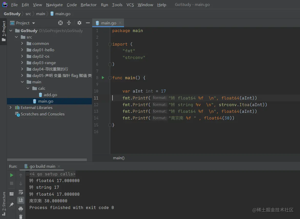Click restore layout icon in Run panel
The width and height of the screenshot is (300, 219).
coord(12,194)
